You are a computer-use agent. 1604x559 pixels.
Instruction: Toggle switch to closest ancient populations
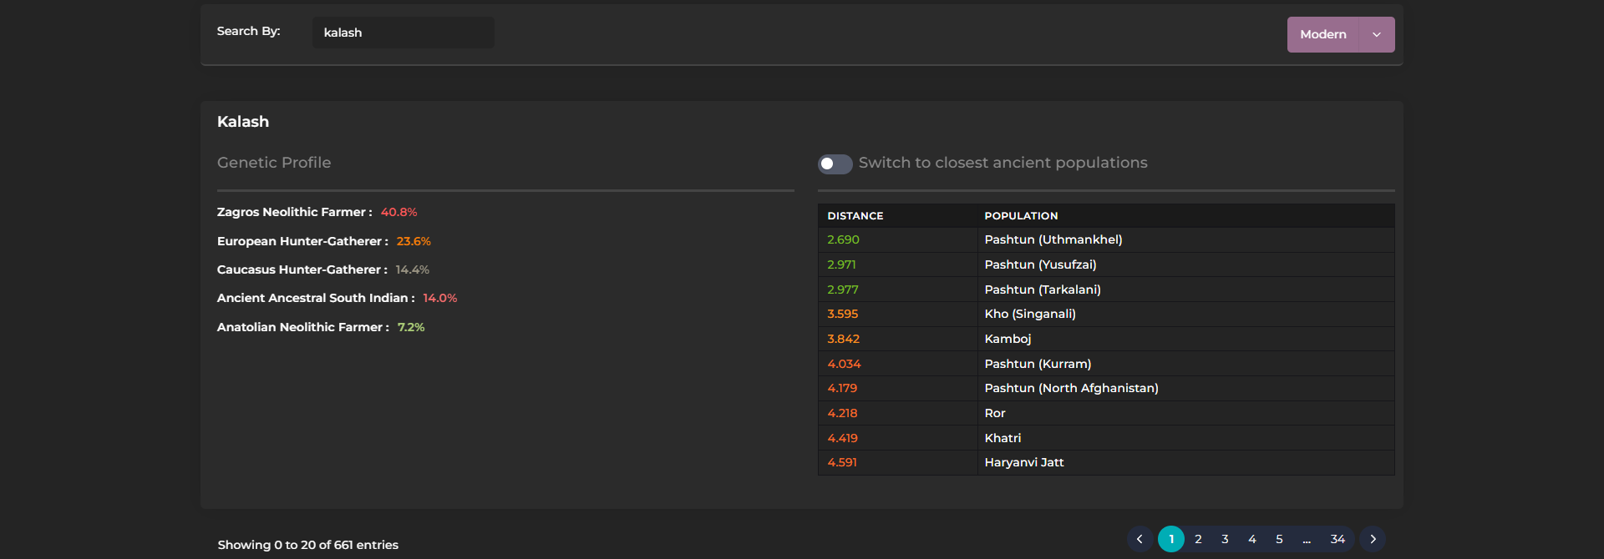pyautogui.click(x=835, y=164)
